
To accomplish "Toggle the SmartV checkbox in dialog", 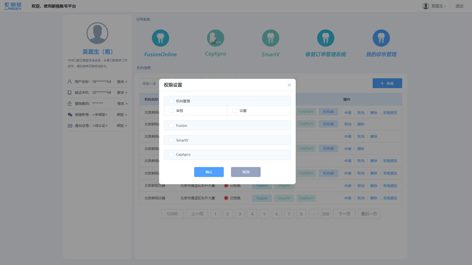I will 171,140.
